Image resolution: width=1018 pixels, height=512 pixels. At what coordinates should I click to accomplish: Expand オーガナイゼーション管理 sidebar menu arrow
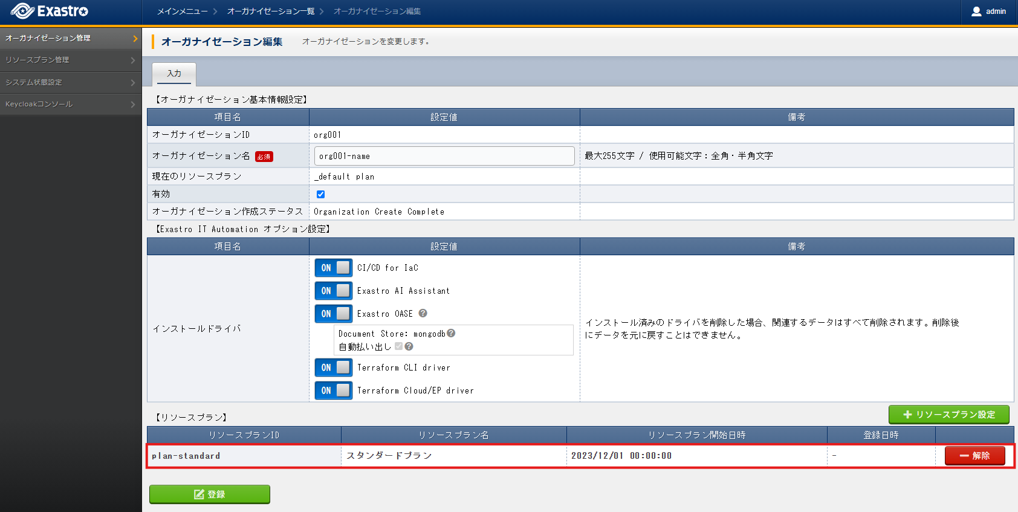[x=135, y=38]
